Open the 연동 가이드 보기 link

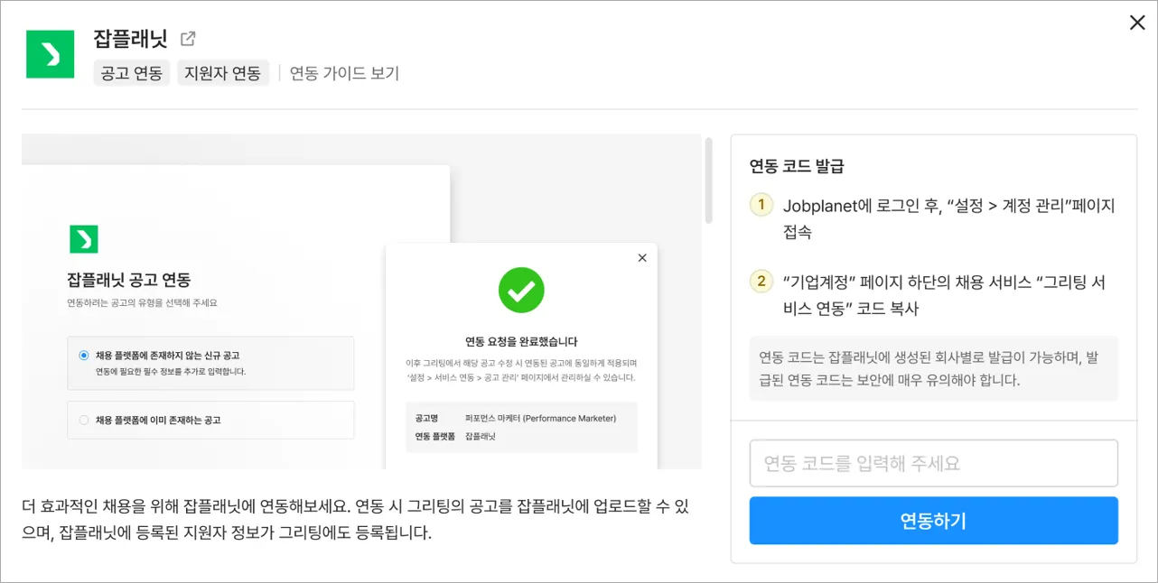[344, 73]
